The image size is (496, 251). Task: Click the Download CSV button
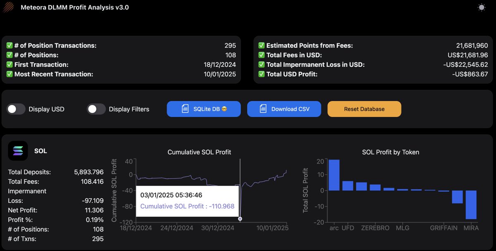click(x=284, y=109)
